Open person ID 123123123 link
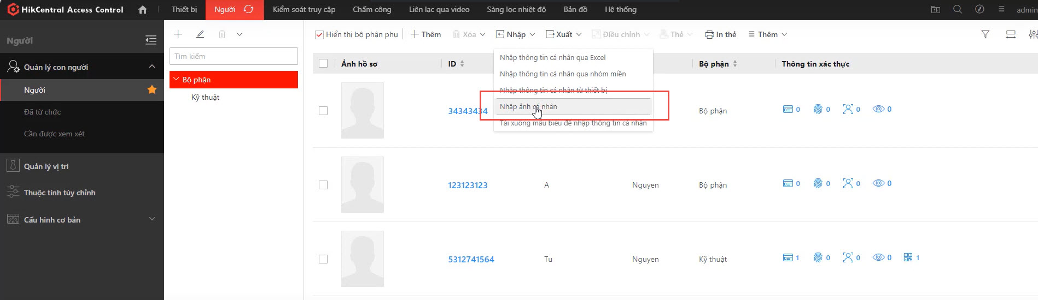The image size is (1038, 300). 468,185
